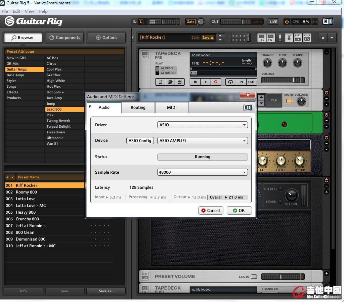Viewport: 344px width, 302px height.
Task: Set loop OUT point on Tapedeck Pre
Action: (251, 82)
